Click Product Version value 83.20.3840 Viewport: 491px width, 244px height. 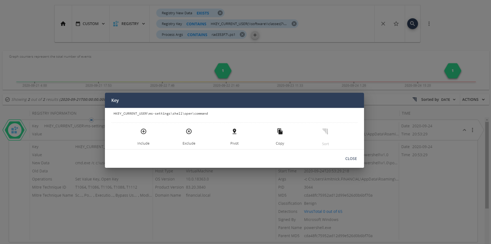[x=196, y=187]
